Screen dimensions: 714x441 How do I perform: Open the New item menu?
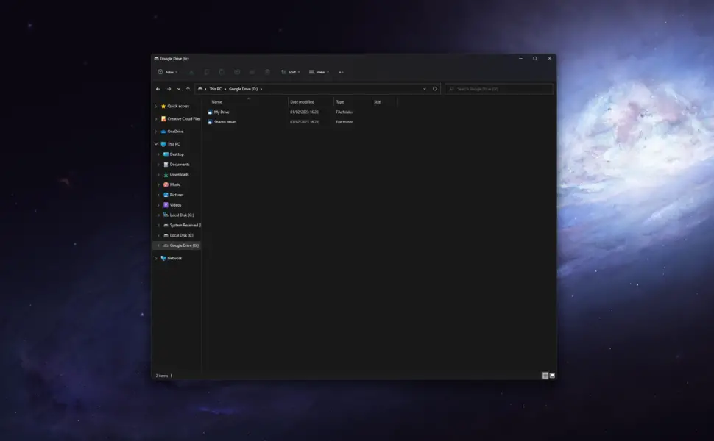168,72
